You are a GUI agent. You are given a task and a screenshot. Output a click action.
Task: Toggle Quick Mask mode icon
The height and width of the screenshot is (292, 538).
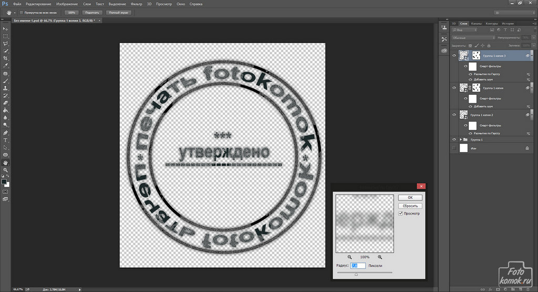(5, 192)
